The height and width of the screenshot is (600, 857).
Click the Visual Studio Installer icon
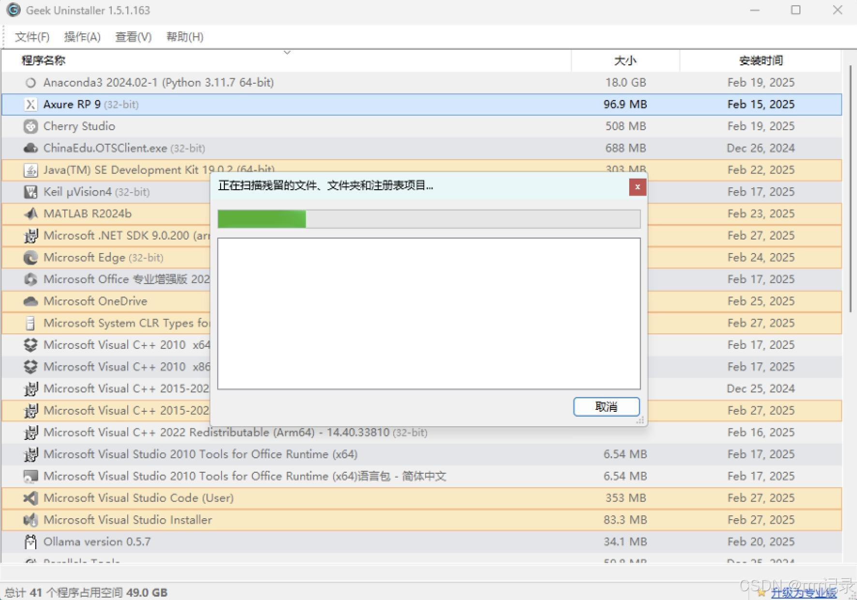30,520
